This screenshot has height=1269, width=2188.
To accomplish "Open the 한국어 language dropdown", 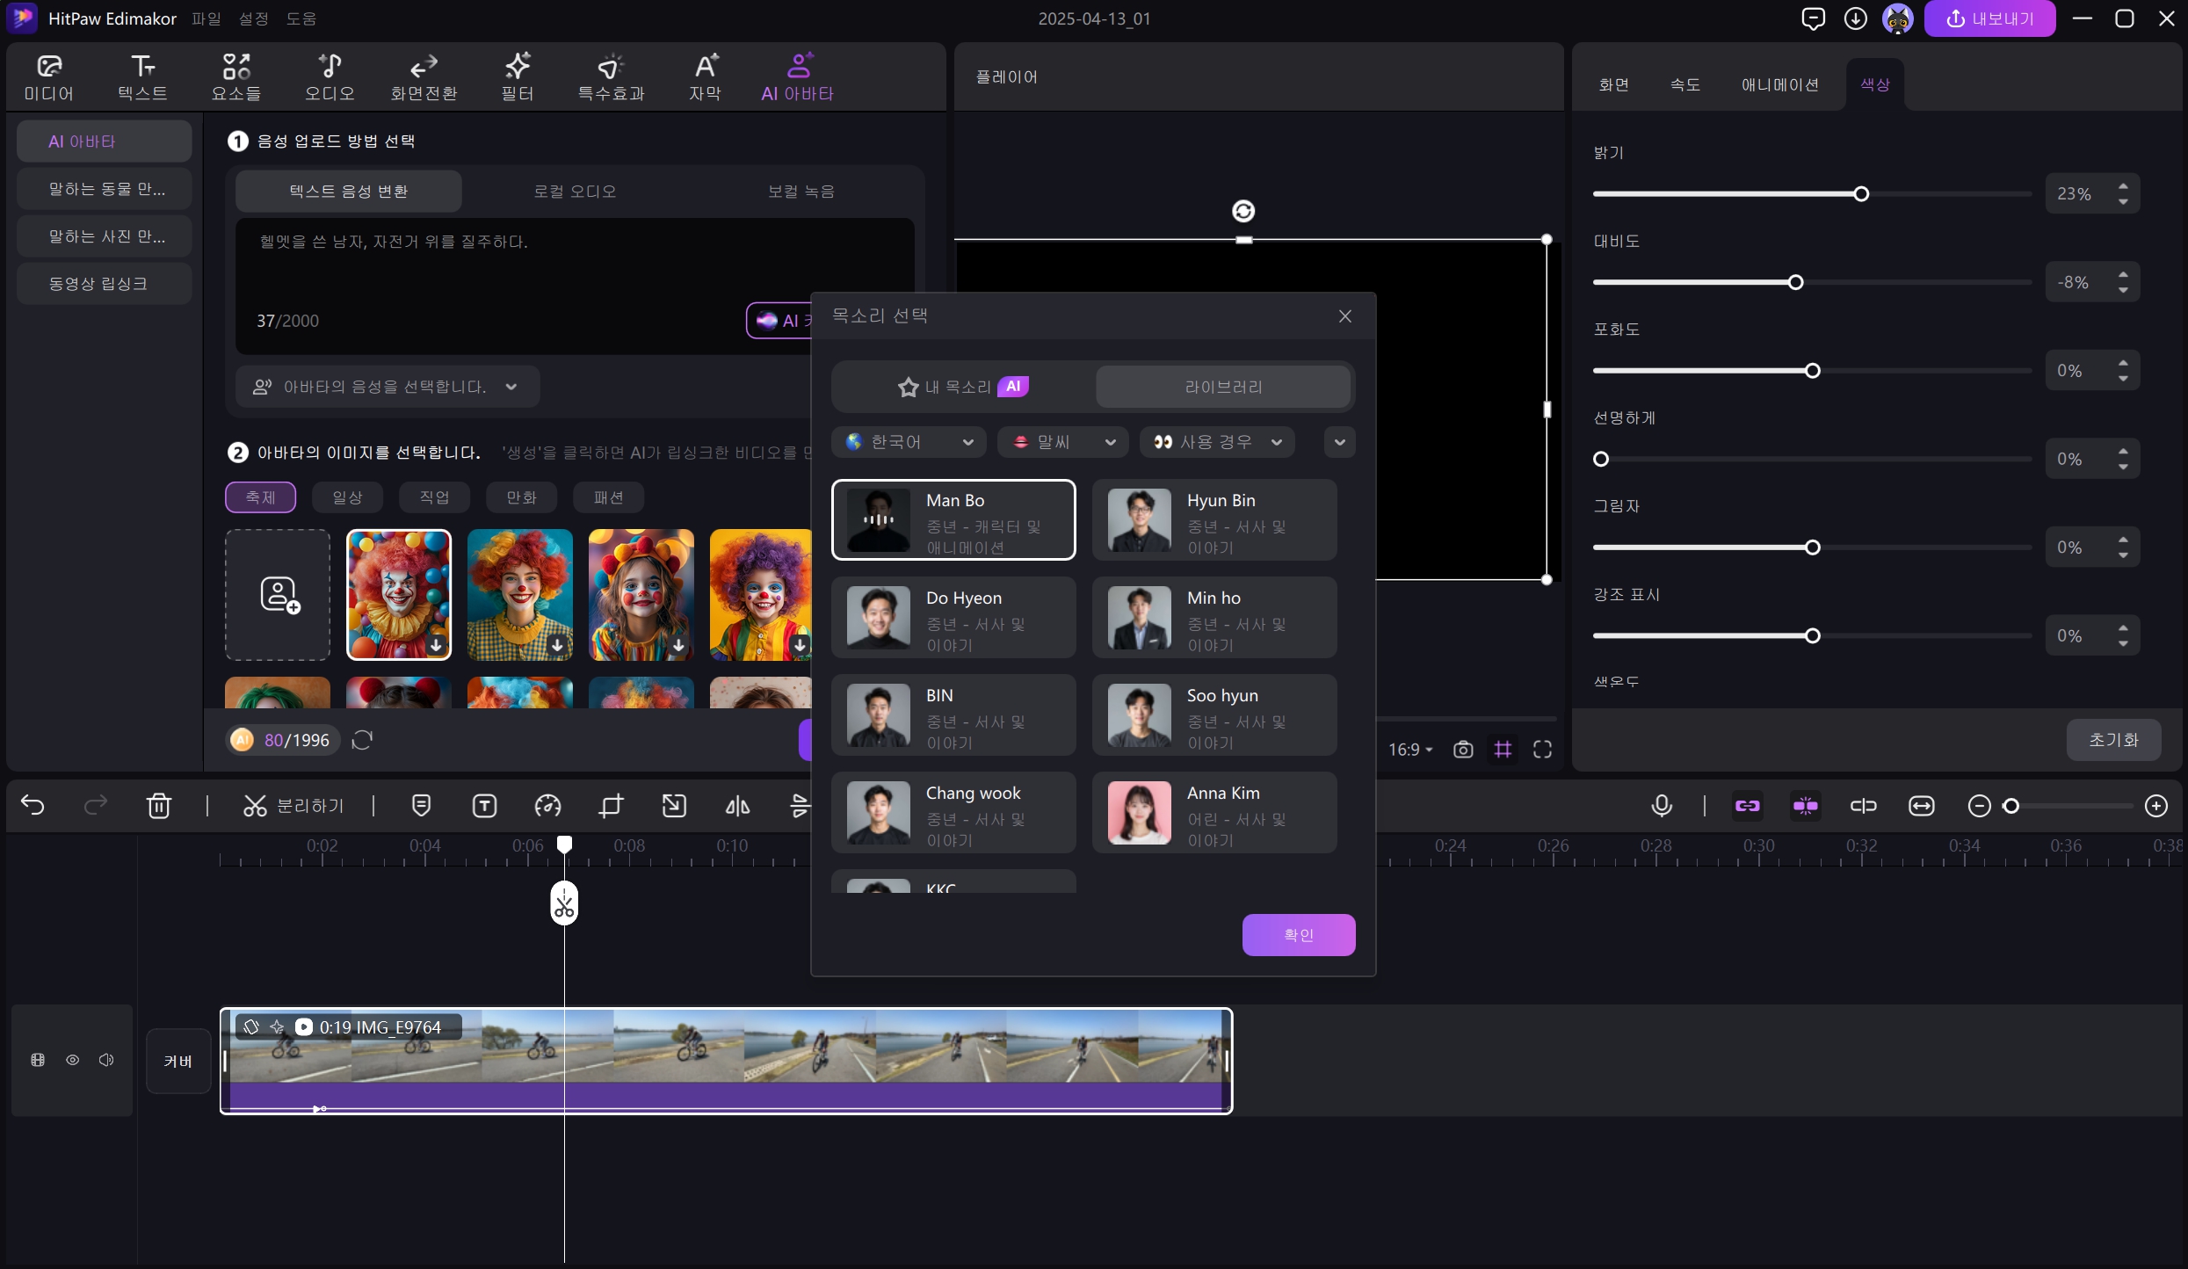I will pos(909,442).
